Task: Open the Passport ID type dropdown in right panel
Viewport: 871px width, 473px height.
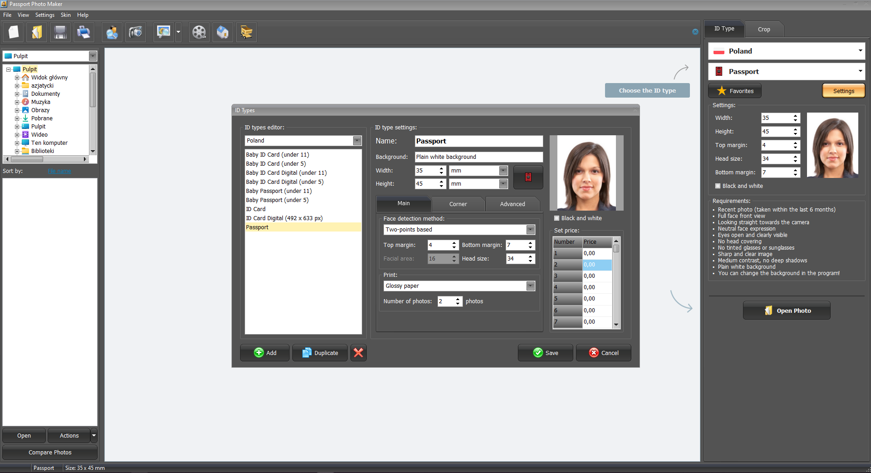Action: coord(787,71)
